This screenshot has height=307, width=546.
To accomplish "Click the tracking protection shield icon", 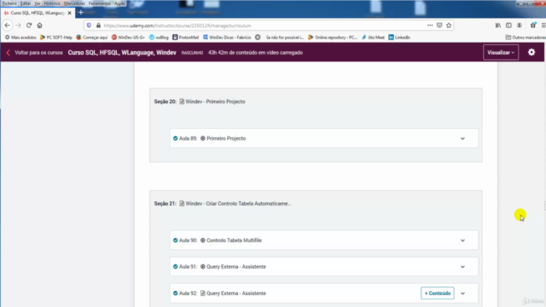I will click(x=89, y=26).
